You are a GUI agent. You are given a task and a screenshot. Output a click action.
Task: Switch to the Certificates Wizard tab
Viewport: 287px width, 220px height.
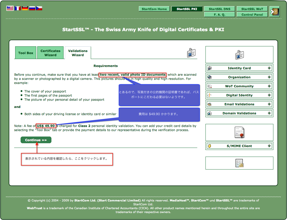pos(50,53)
